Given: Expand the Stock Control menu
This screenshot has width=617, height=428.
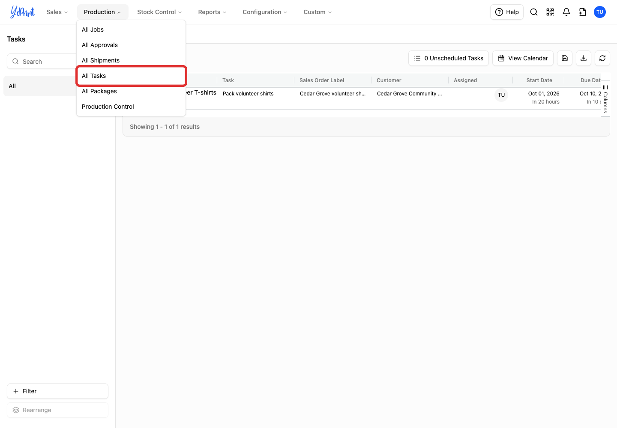Looking at the screenshot, I should 159,12.
